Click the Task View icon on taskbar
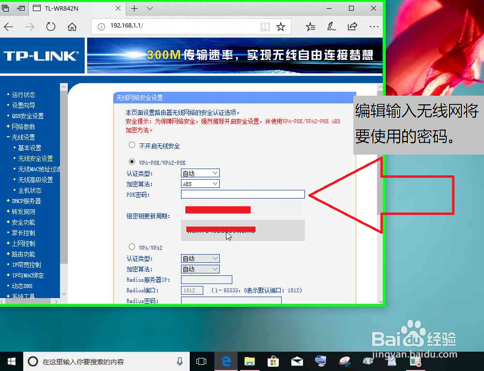 coord(201,361)
